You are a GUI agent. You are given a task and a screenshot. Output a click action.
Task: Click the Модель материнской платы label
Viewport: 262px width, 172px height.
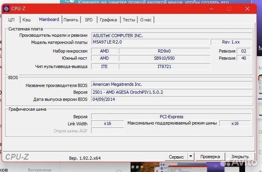tap(59, 42)
